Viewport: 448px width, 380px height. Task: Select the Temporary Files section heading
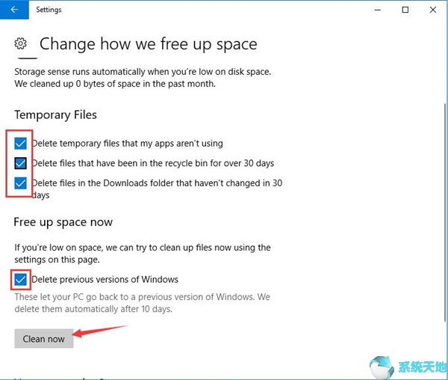pos(55,115)
